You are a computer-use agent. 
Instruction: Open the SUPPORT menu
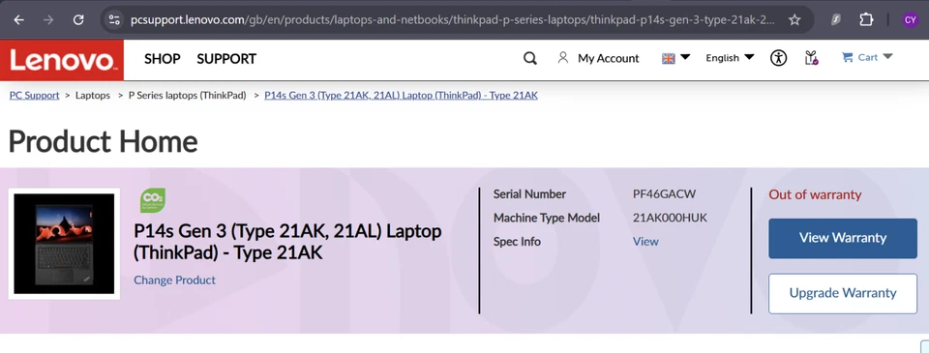(x=226, y=59)
